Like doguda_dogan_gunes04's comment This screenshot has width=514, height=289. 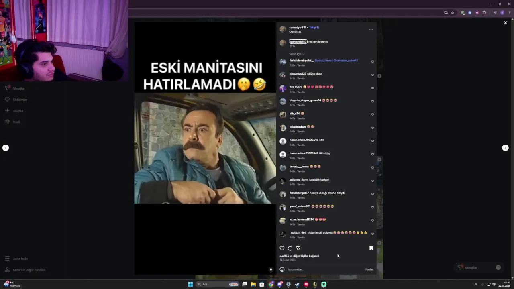pyautogui.click(x=373, y=101)
